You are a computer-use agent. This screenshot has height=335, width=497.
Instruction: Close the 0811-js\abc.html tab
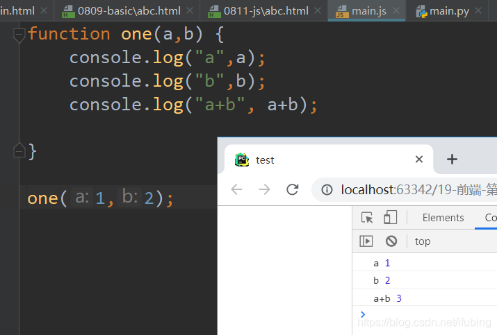tap(317, 11)
